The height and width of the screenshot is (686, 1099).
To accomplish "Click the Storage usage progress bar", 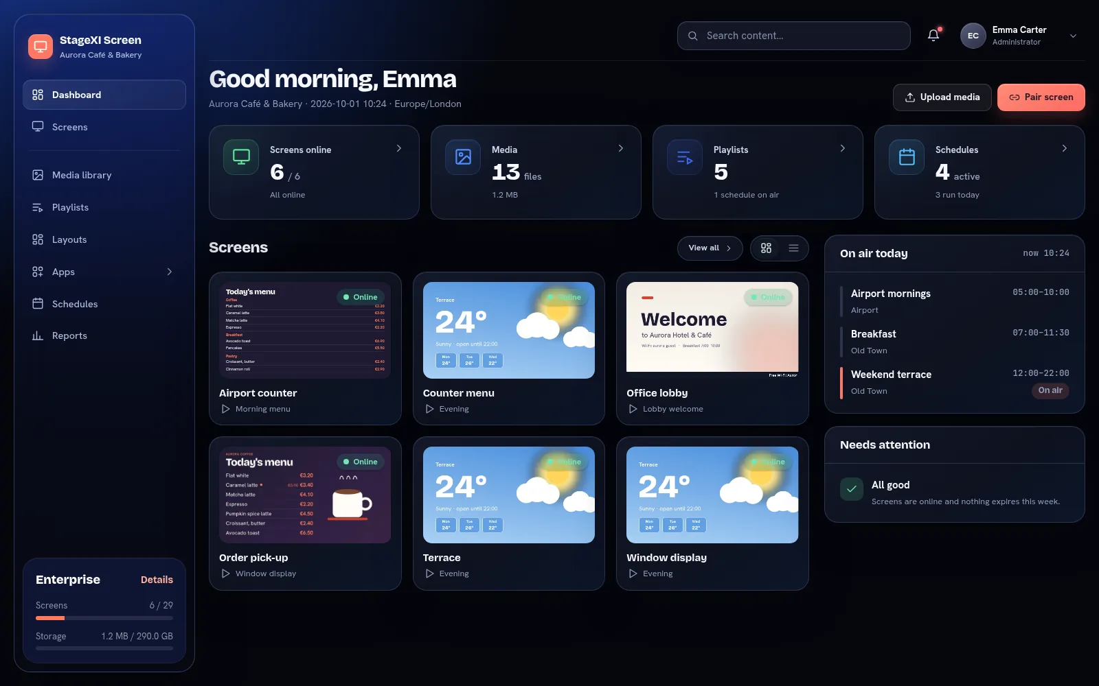I will pos(104,648).
